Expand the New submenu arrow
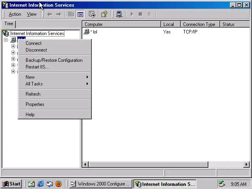 coord(87,77)
